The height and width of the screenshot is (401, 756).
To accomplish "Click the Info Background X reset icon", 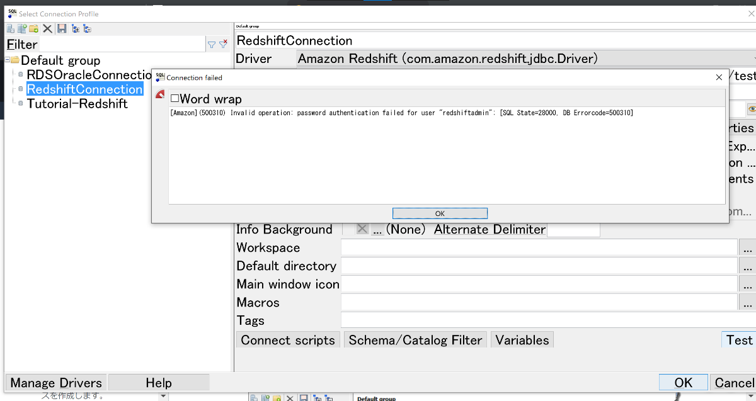I will click(x=362, y=230).
